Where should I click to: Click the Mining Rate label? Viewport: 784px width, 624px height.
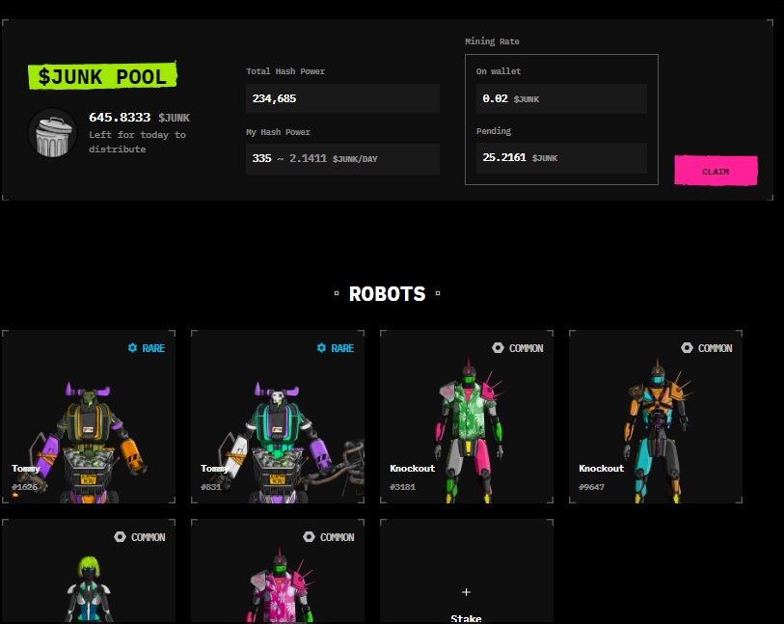coord(492,41)
